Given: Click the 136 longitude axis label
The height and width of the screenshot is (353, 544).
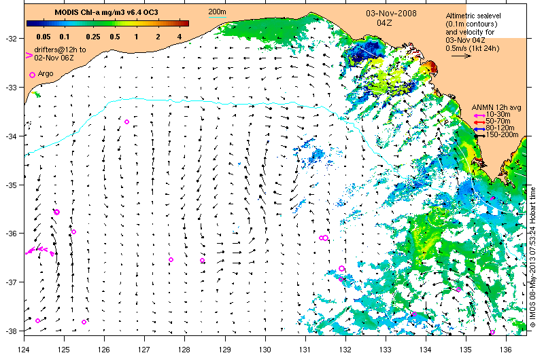Looking at the screenshot, I should tap(506, 349).
